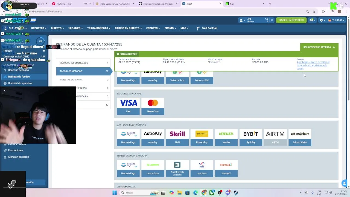The image size is (350, 197).
Task: Expand the CASINO EN DIRECTO menu
Action: [x=128, y=28]
